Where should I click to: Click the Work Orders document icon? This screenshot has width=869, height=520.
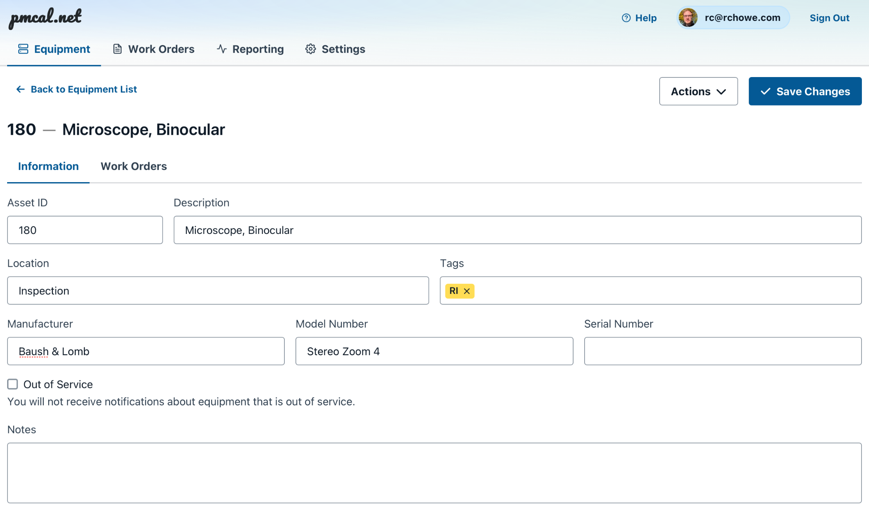(x=117, y=49)
